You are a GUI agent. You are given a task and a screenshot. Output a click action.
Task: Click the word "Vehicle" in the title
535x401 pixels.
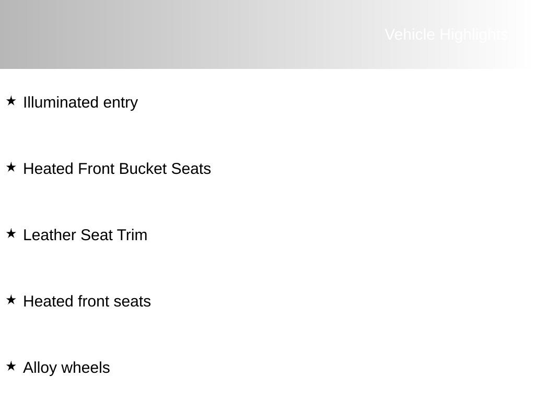tap(410, 34)
